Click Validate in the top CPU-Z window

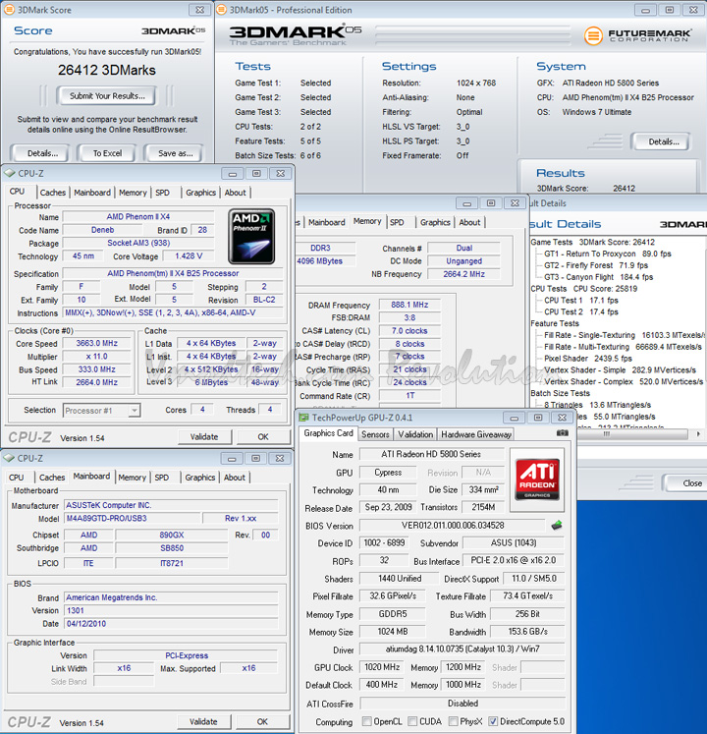[x=204, y=436]
